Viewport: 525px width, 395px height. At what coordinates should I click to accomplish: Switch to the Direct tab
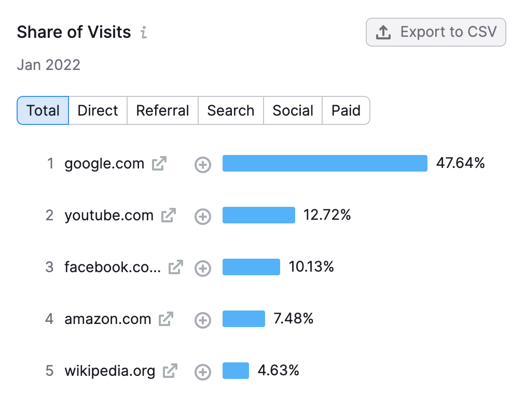(x=98, y=111)
